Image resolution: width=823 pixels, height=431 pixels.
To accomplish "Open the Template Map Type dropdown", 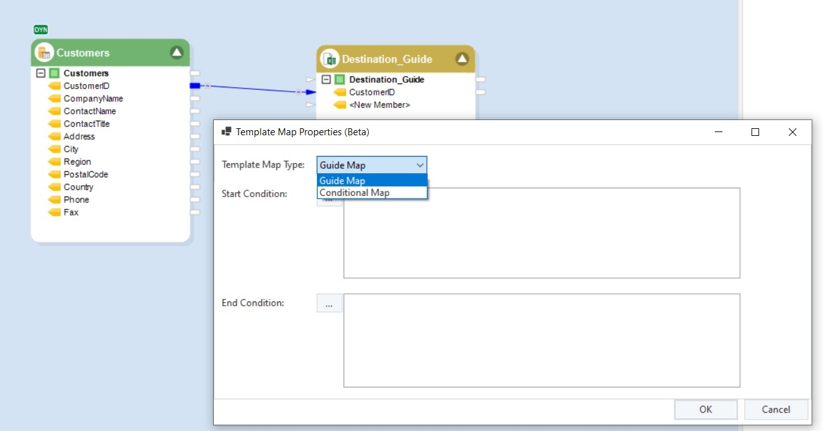I will [x=371, y=165].
